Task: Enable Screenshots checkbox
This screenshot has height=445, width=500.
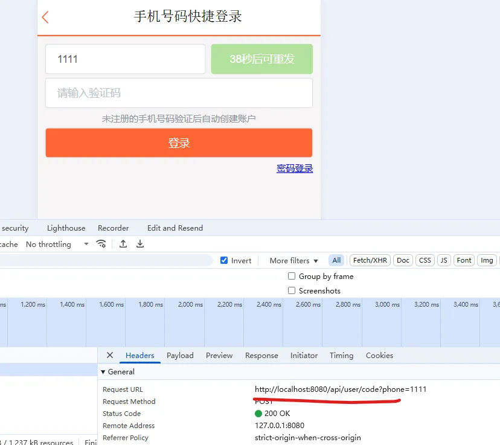Action: pyautogui.click(x=292, y=290)
